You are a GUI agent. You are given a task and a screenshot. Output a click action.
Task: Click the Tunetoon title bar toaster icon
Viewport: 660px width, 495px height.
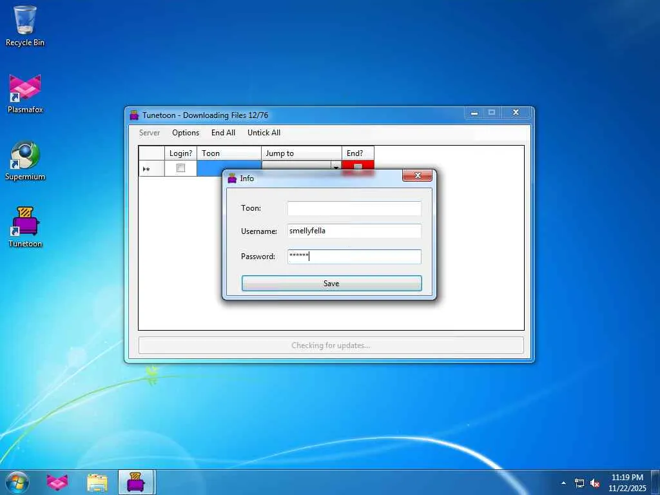[134, 115]
